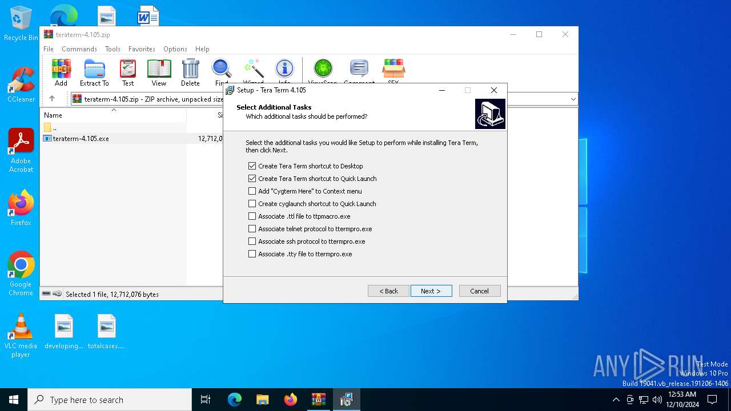Click the Extract To toolbar icon

[x=94, y=72]
